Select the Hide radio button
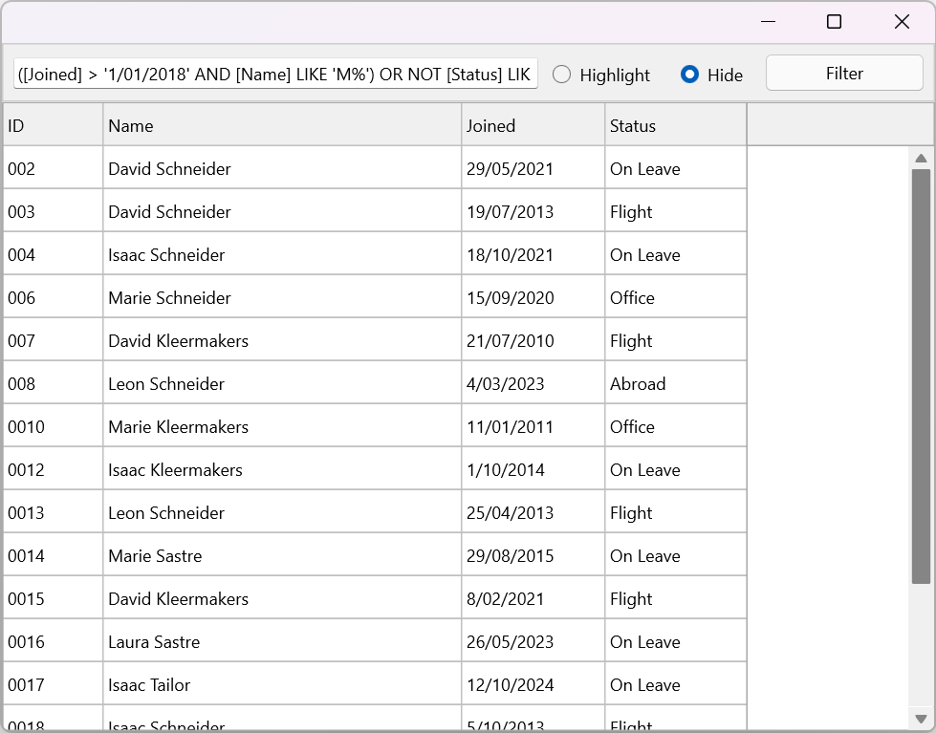 point(690,75)
